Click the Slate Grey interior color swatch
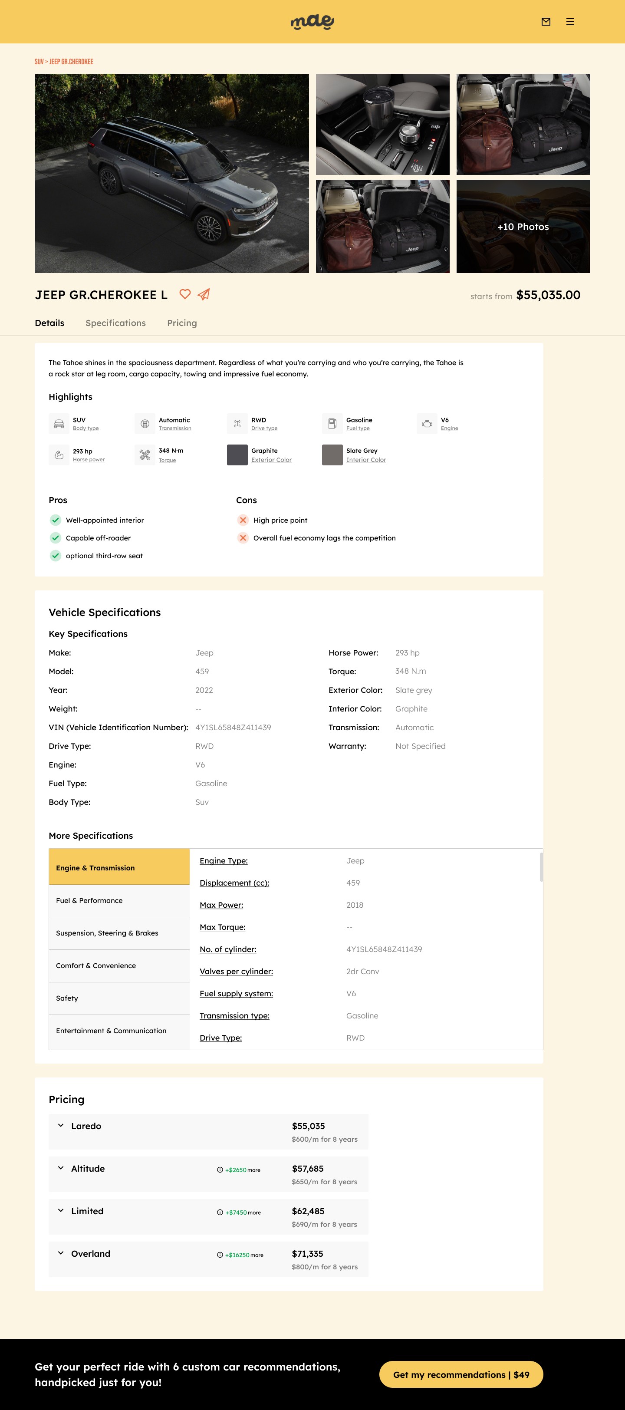The height and width of the screenshot is (1410, 625). tap(332, 455)
